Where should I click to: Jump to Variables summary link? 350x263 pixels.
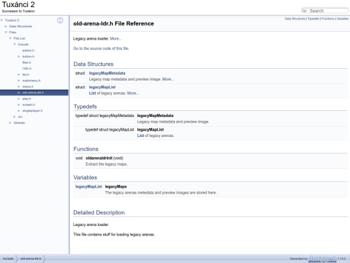point(343,19)
